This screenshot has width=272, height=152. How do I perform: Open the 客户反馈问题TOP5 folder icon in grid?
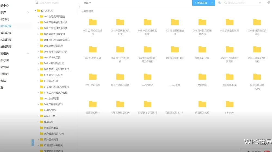point(257,77)
